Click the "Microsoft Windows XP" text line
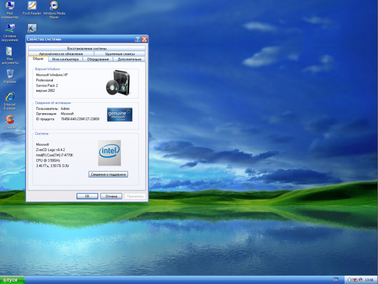The width and height of the screenshot is (378, 284). 52,75
